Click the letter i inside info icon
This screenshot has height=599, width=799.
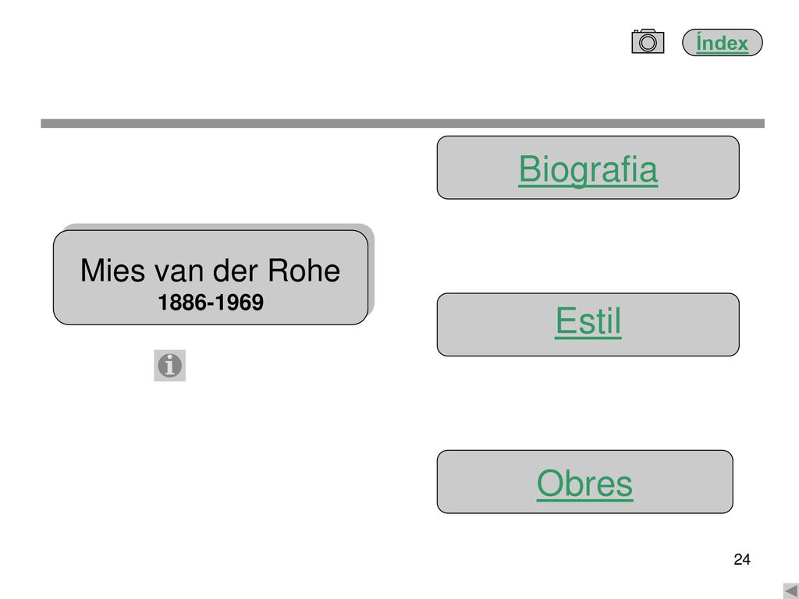(x=170, y=366)
